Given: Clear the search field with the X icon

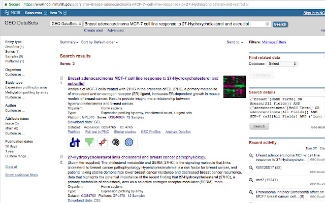Looking at the screenshot, I should tap(268, 24).
